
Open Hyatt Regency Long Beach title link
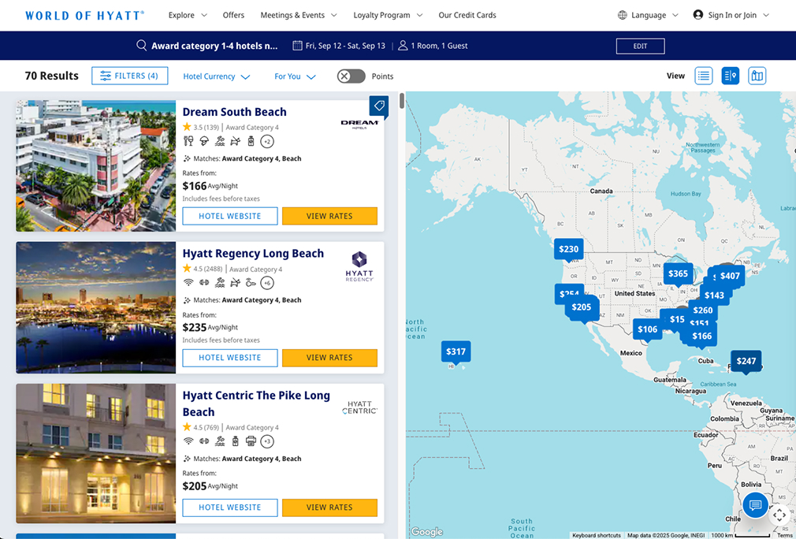click(x=253, y=254)
